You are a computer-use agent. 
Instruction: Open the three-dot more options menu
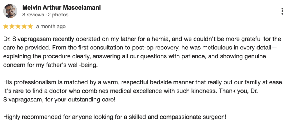283,11
